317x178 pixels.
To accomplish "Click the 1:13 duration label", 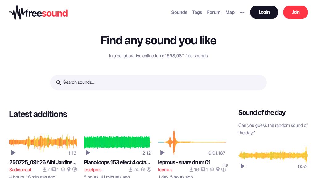I will point(72,153).
